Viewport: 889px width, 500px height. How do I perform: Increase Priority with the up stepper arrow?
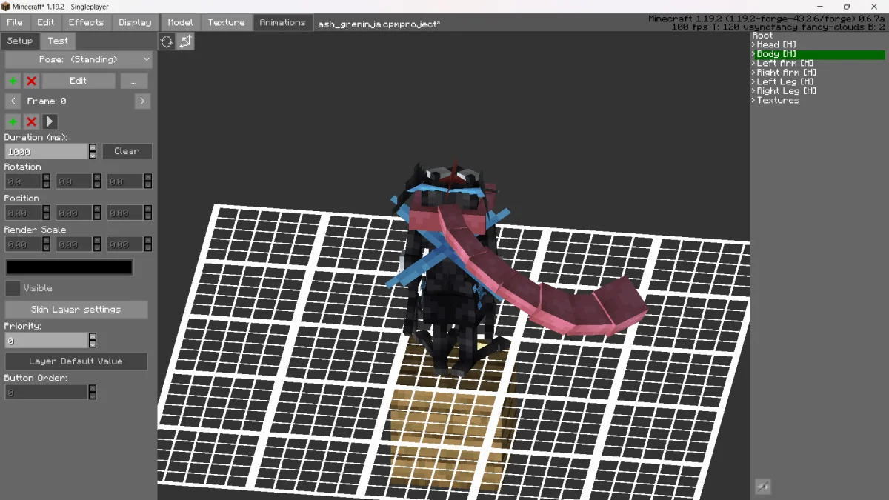click(93, 337)
